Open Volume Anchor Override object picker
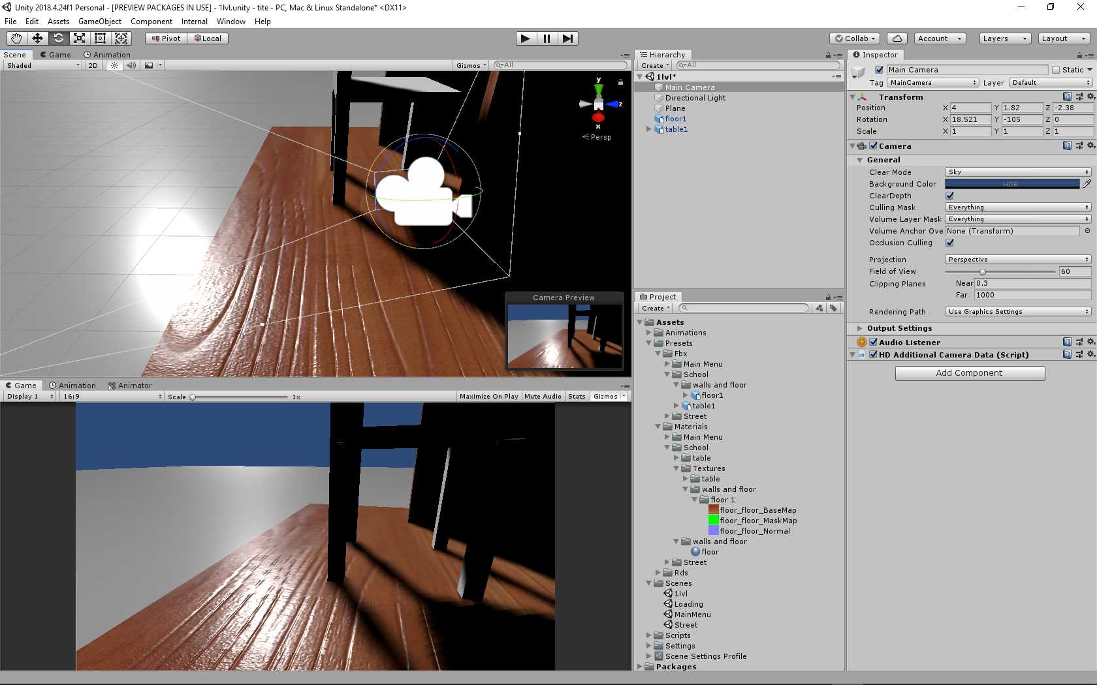 (1087, 231)
